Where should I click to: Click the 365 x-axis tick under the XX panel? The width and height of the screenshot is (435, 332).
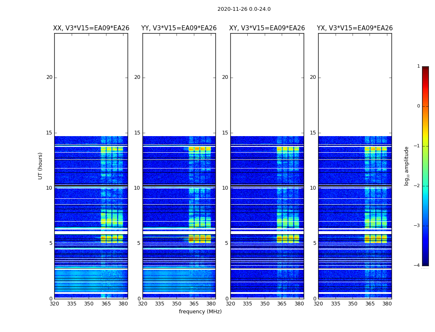click(106, 304)
